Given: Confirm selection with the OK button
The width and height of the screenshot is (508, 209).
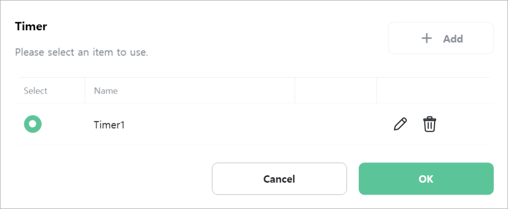Looking at the screenshot, I should click(426, 179).
